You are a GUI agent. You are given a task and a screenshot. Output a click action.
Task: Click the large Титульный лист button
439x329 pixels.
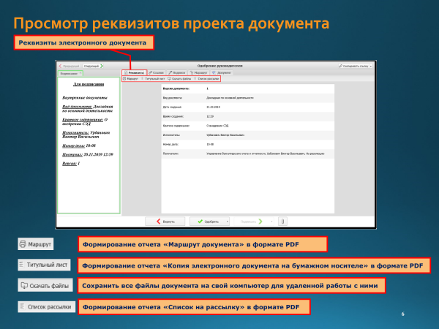pyautogui.click(x=45, y=265)
